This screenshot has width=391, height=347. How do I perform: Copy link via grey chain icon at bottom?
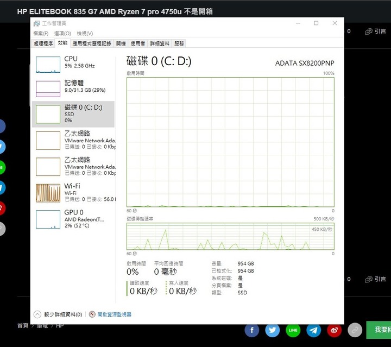tap(355, 330)
